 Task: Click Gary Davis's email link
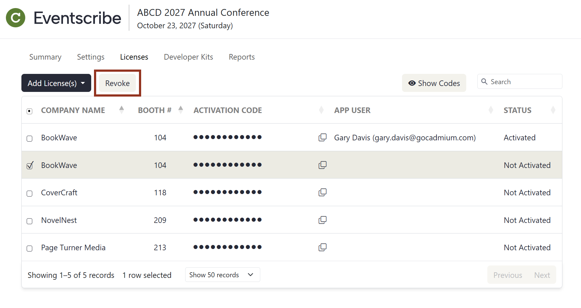point(404,138)
